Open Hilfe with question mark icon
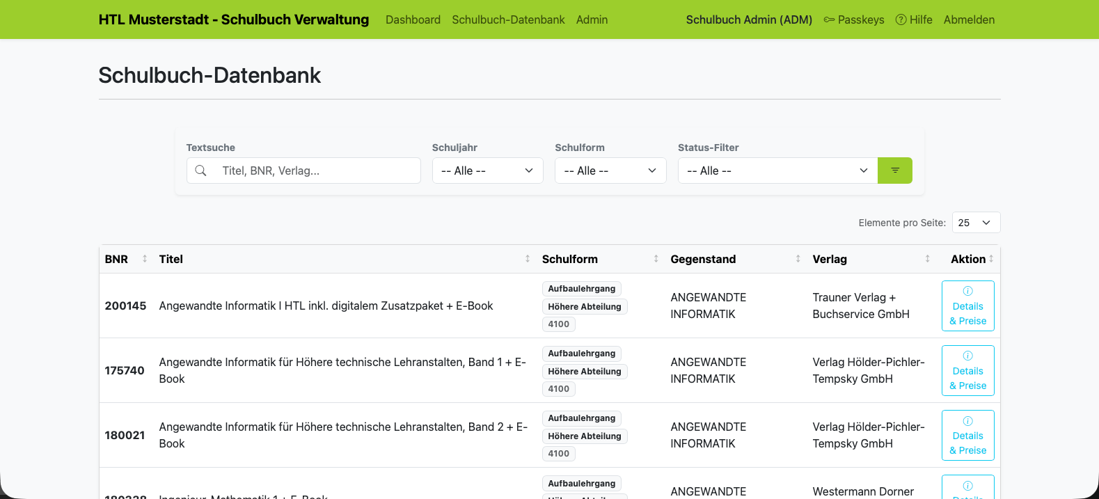1099x499 pixels. [914, 19]
